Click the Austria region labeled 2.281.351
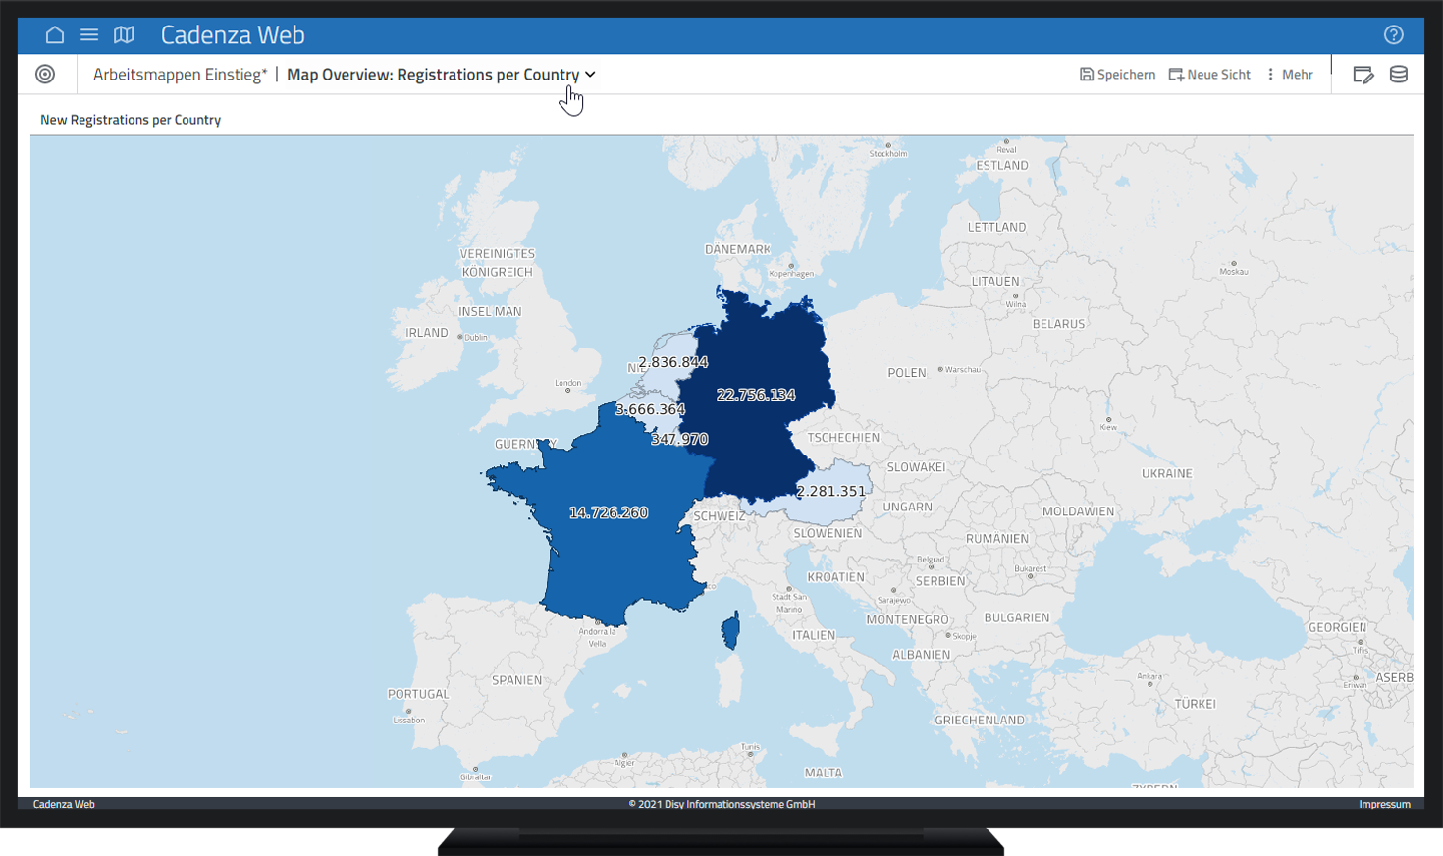Screen dimensions: 1443x856 click(x=830, y=491)
